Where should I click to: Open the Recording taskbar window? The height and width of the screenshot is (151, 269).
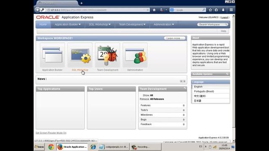(145, 147)
